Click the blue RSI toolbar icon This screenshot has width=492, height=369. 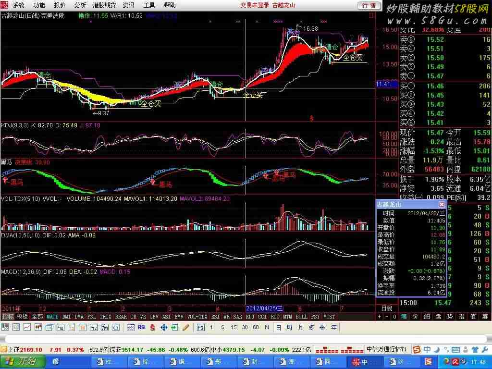point(142,327)
